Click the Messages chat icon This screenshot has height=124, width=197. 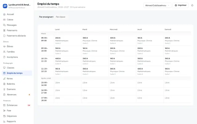pos(4,25)
